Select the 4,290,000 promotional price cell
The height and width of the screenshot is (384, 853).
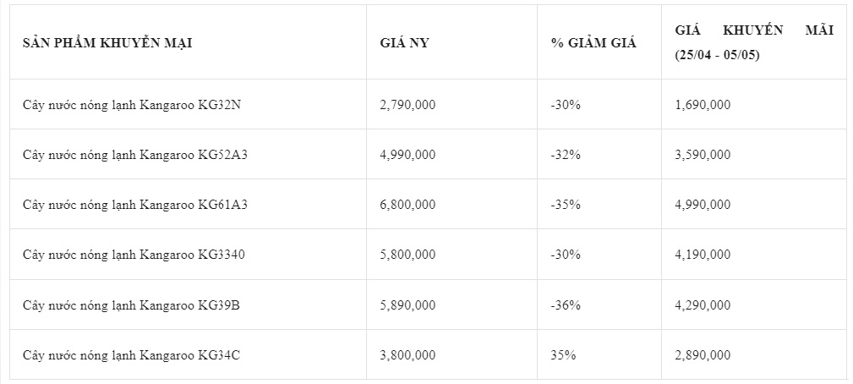(x=703, y=304)
